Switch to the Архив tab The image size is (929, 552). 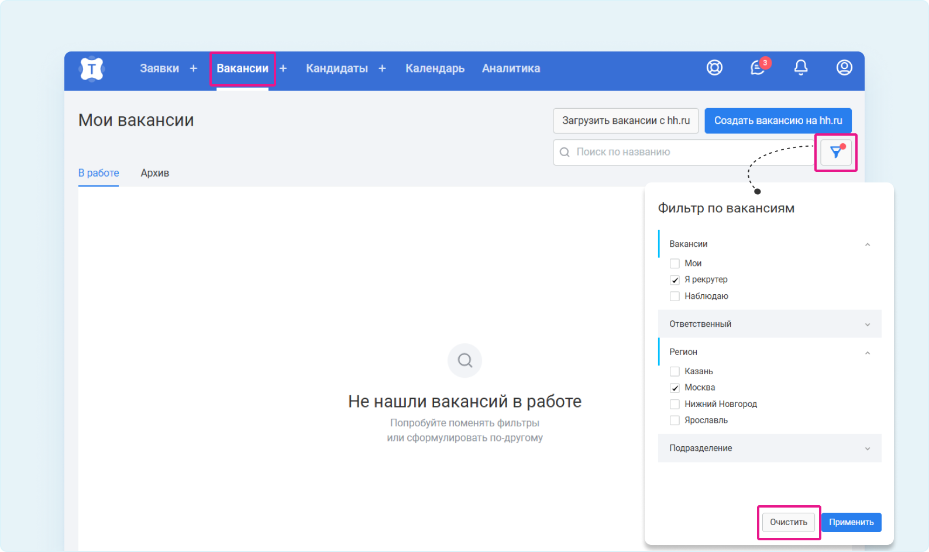point(154,173)
